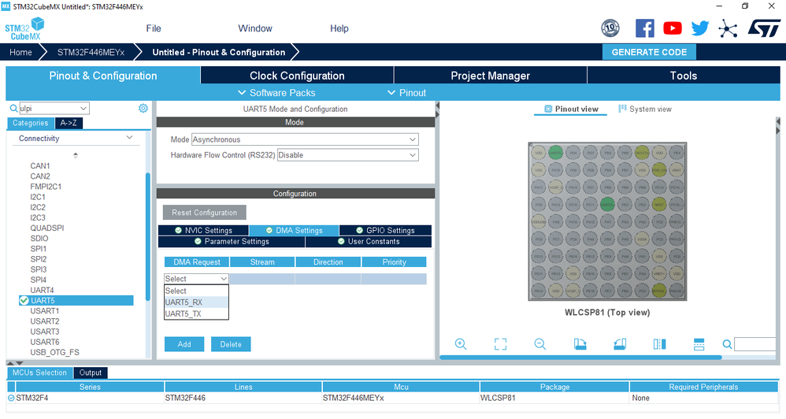Select USB_OTG_FS in the peripheral list
Screen dimensions: 786x419
(x=54, y=352)
